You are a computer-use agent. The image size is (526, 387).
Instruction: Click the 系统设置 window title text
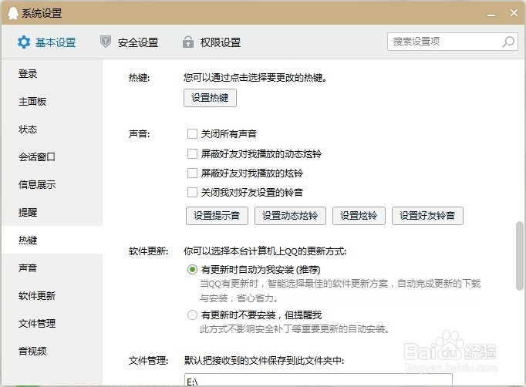42,13
